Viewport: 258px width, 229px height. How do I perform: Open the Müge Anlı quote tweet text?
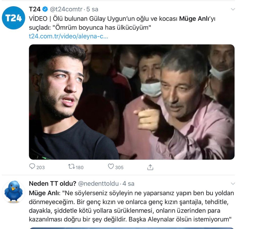(x=131, y=206)
